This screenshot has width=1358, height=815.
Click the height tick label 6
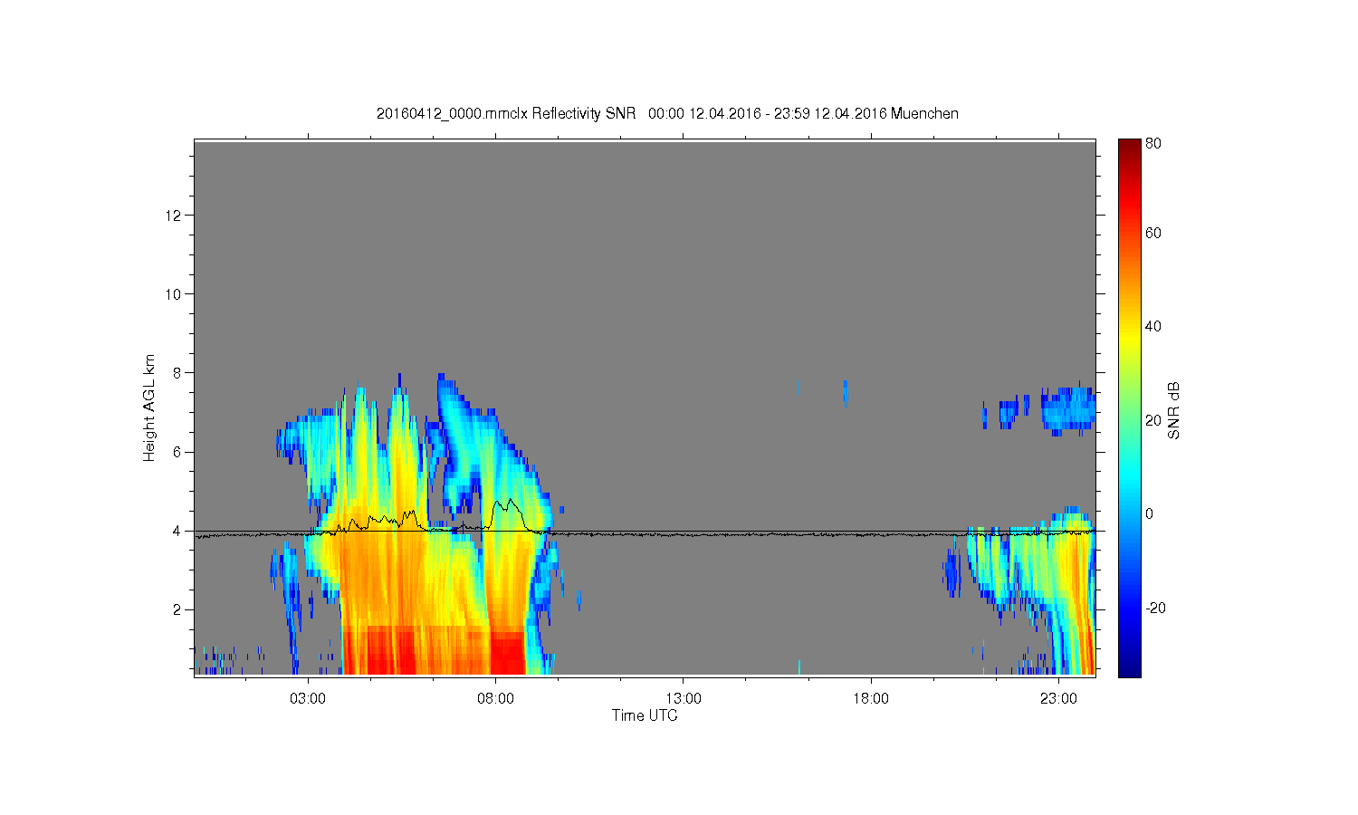178,451
